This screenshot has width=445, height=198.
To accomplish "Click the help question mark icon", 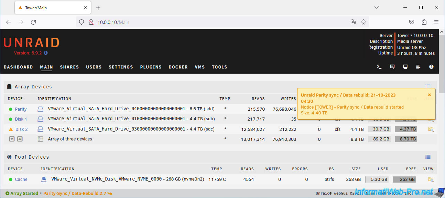I will [431, 67].
